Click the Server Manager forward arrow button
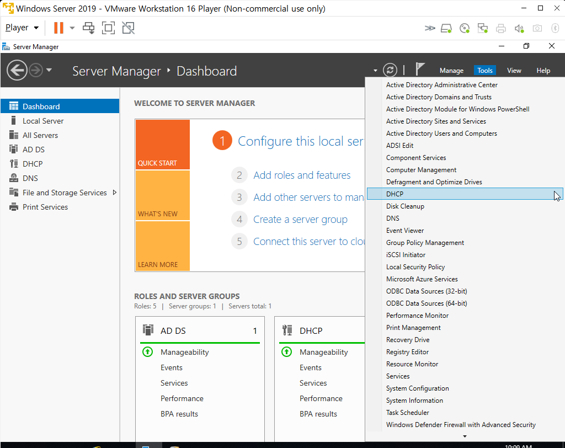Viewport: 565px width, 448px height. 36,70
